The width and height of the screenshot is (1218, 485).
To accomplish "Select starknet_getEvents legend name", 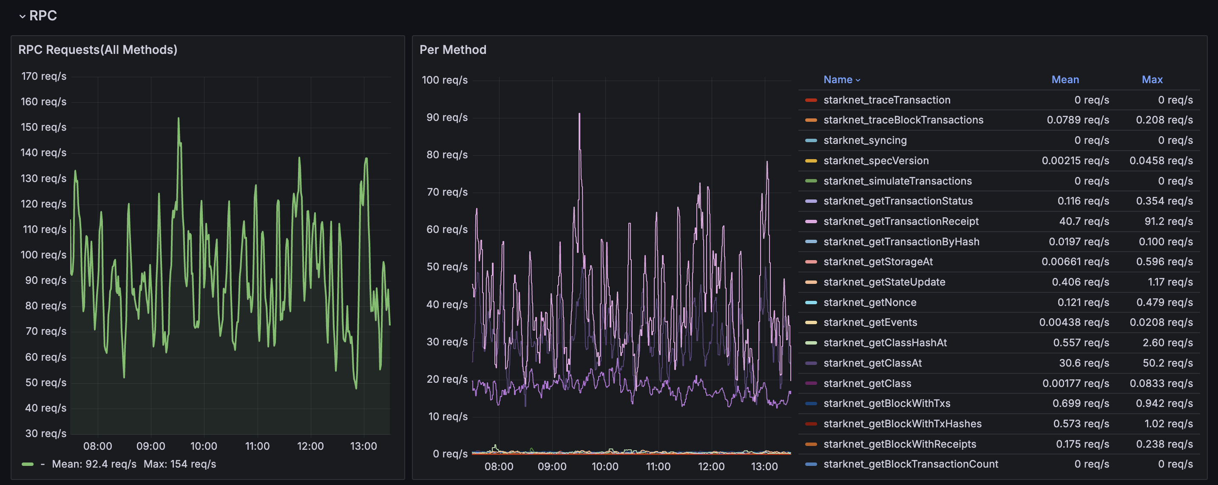I will pyautogui.click(x=870, y=323).
